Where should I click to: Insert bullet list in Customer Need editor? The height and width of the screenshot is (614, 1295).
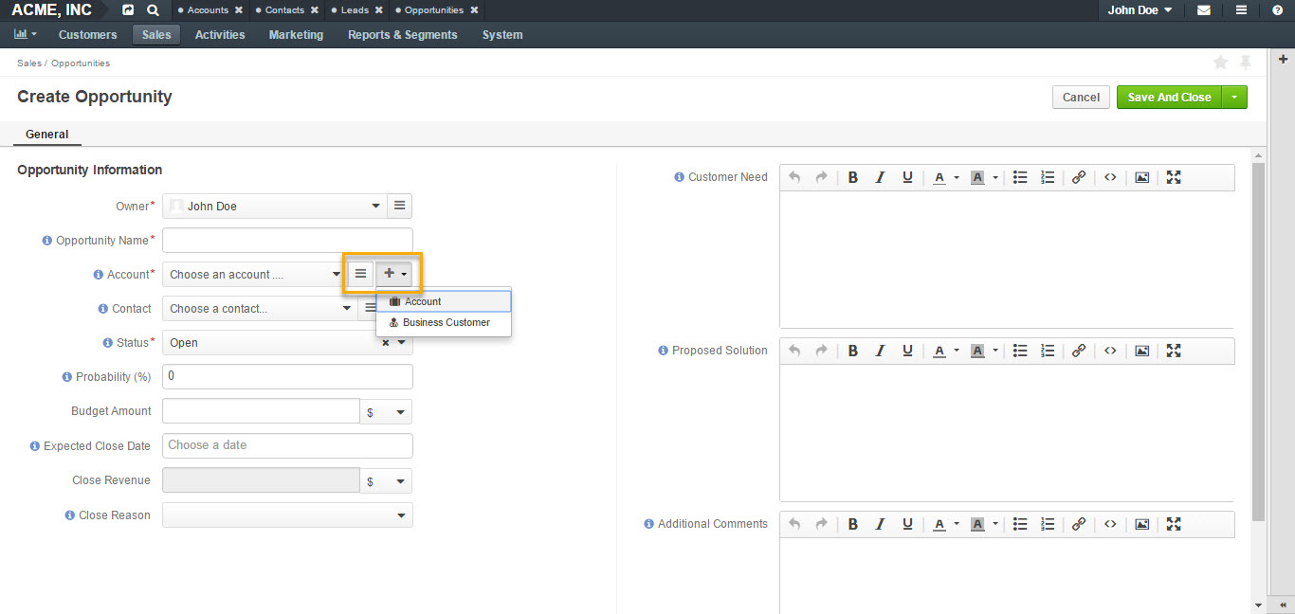coord(1020,177)
